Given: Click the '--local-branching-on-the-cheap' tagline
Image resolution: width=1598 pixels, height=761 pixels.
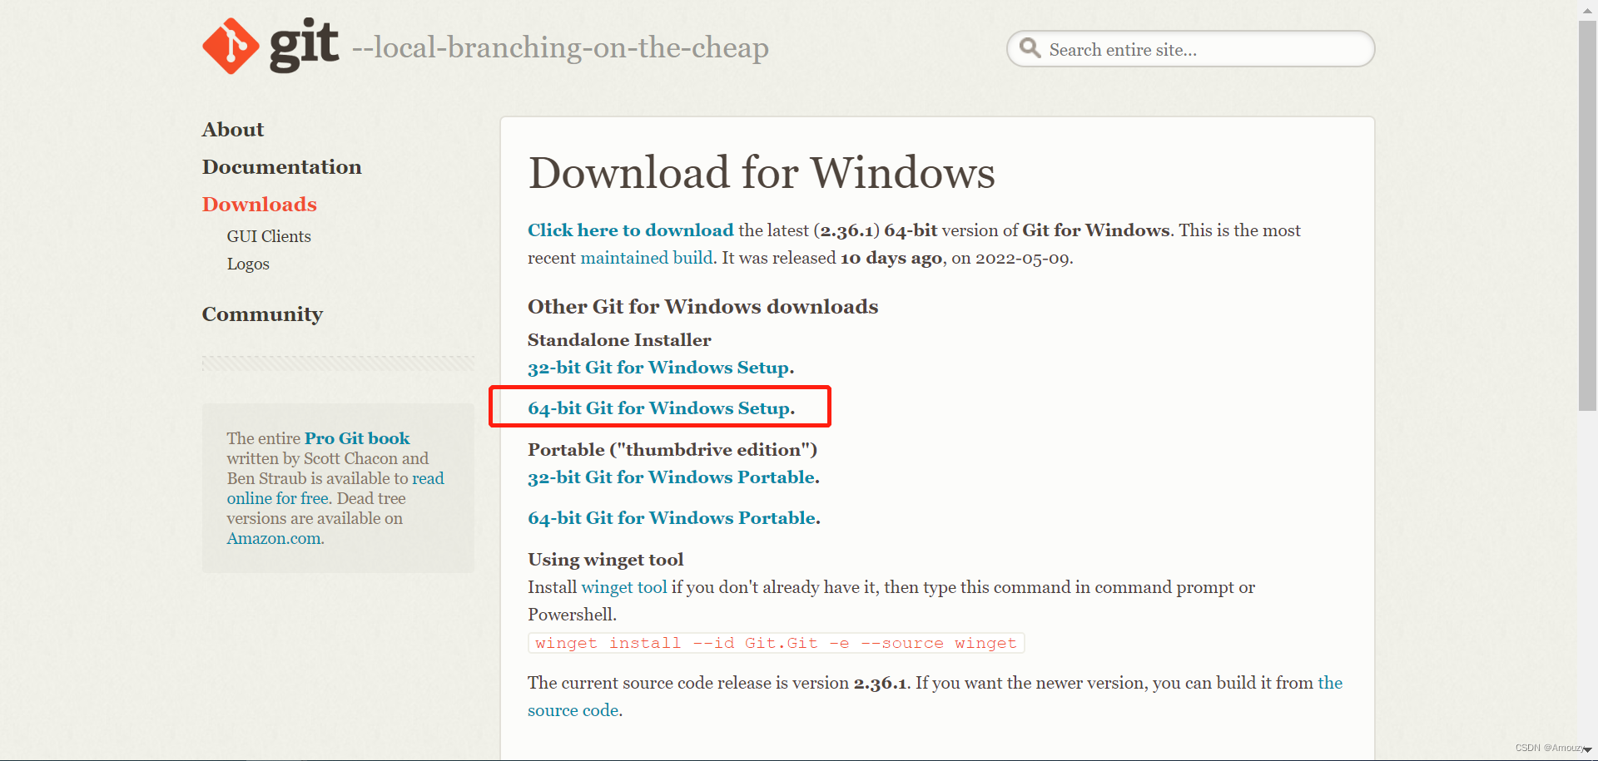Looking at the screenshot, I should tap(560, 47).
